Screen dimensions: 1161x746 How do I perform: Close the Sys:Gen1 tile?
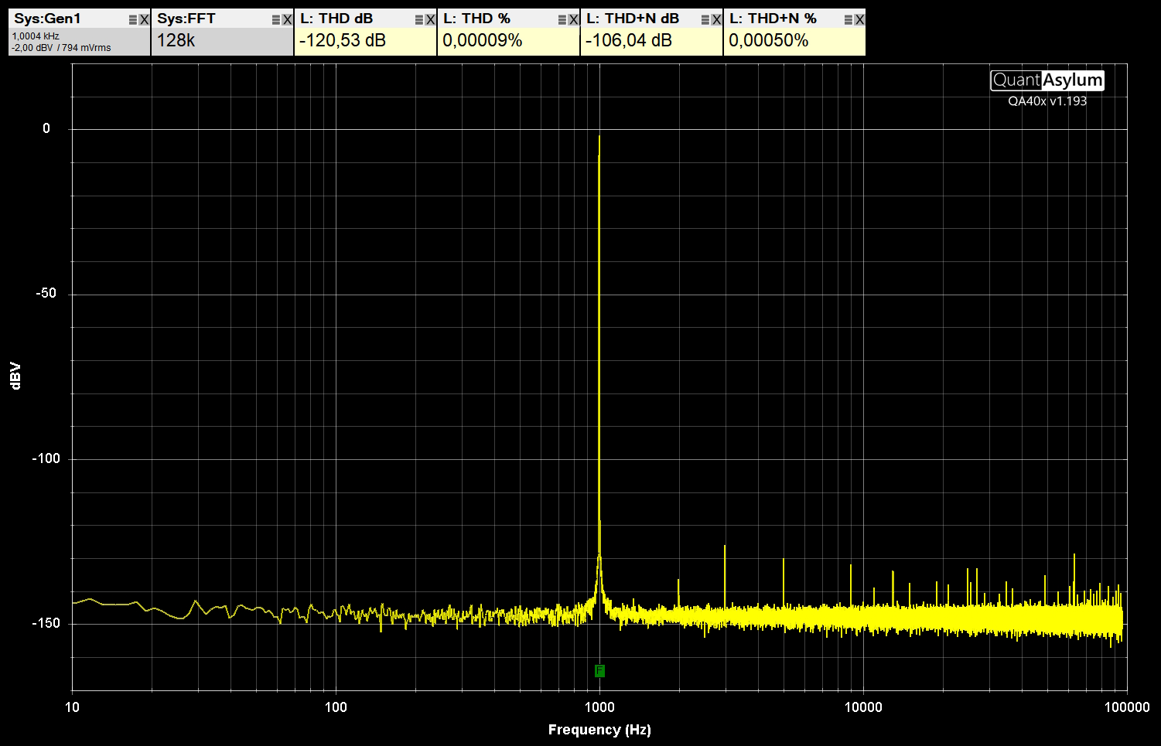144,19
